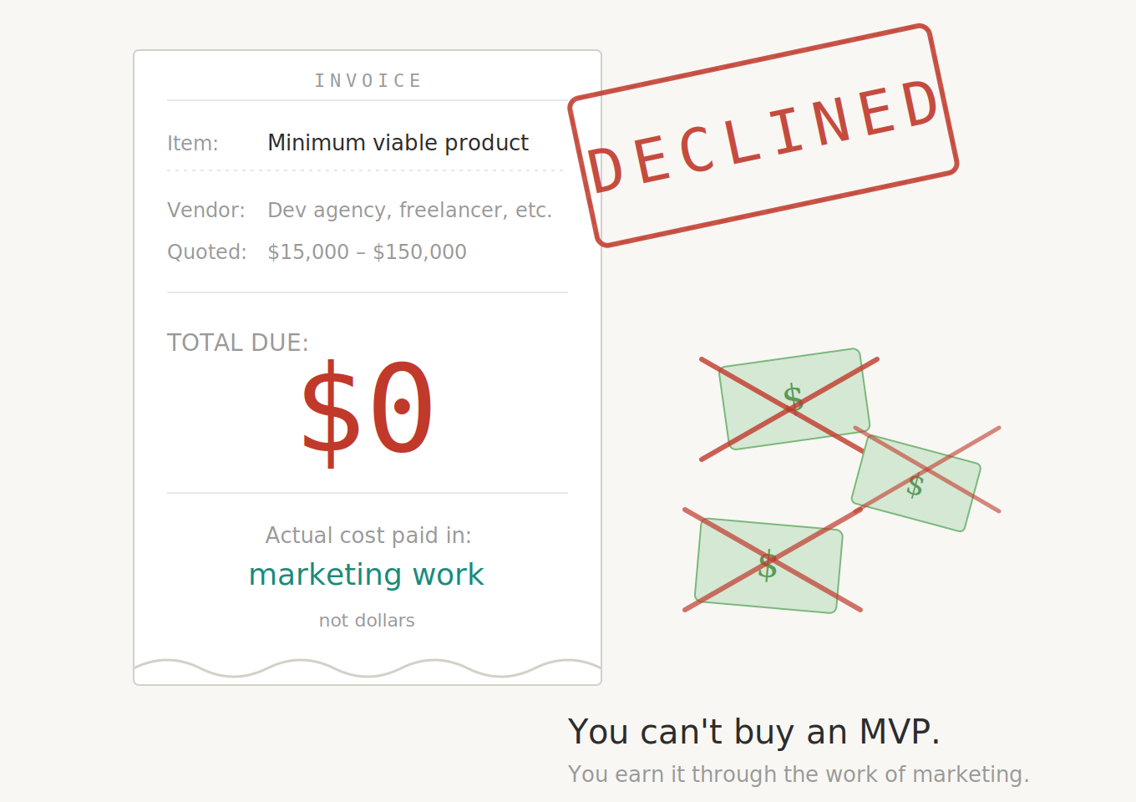
Task: Click 'You earn it through the work of marketing.'
Action: tap(798, 774)
